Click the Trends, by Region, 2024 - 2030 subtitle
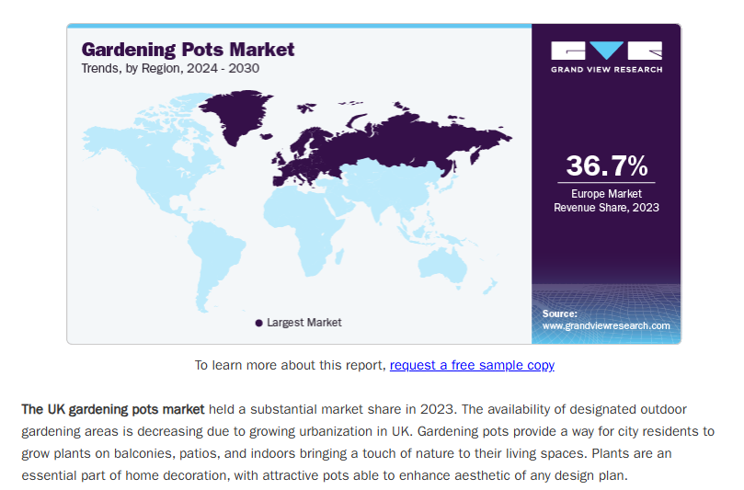The width and height of the screenshot is (744, 490). [x=170, y=68]
